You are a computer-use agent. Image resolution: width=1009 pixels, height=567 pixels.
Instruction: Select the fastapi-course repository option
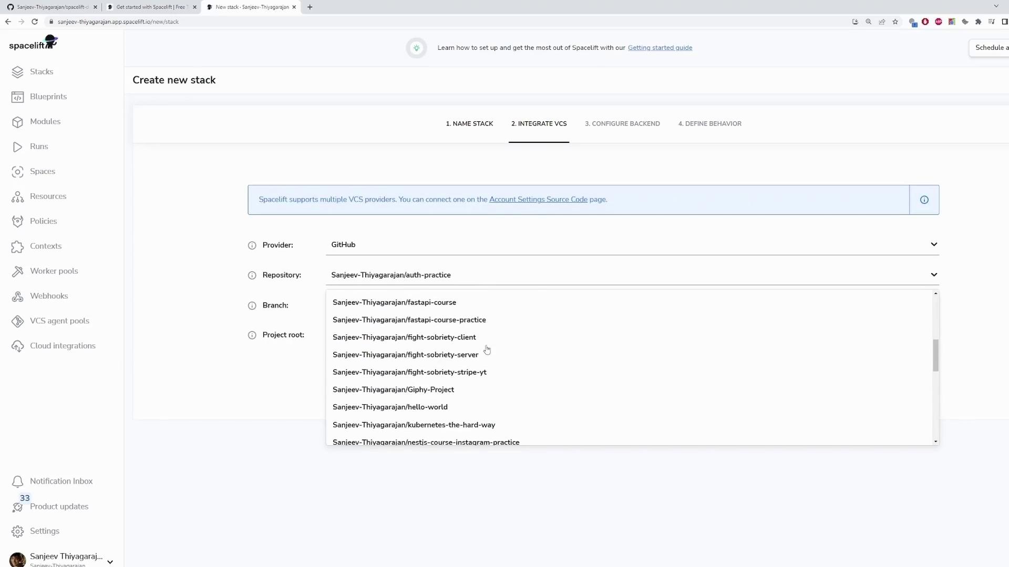394,302
